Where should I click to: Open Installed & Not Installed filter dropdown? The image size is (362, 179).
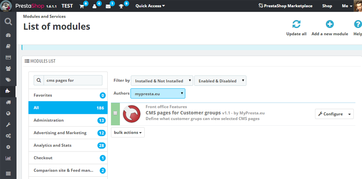coord(162,81)
